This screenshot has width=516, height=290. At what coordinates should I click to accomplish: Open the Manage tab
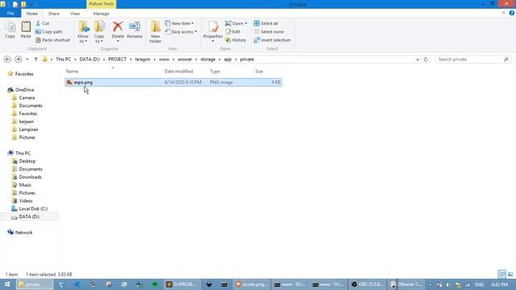coord(101,14)
